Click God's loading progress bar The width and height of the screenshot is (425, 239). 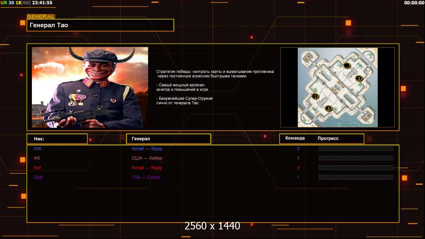[x=356, y=177]
